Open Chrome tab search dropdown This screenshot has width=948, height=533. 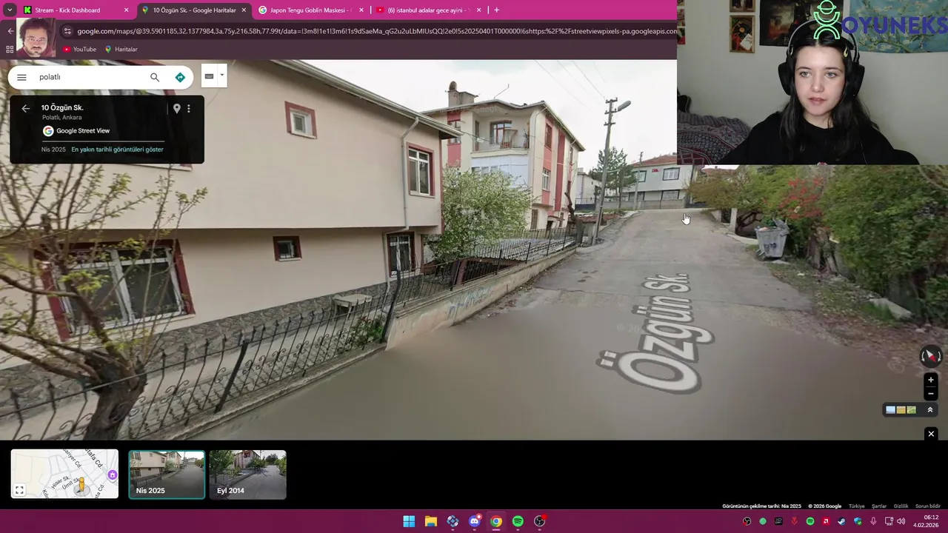[10, 10]
